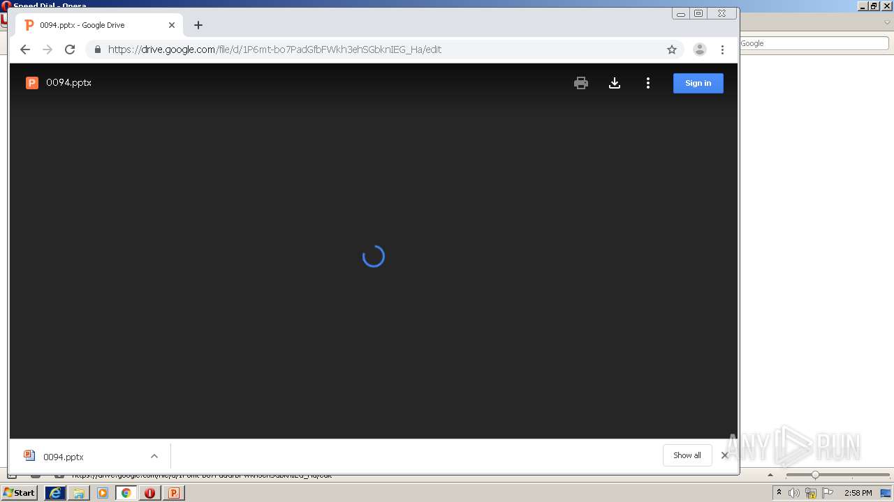
Task: Adjust the Opera zoom slider
Action: click(815, 475)
